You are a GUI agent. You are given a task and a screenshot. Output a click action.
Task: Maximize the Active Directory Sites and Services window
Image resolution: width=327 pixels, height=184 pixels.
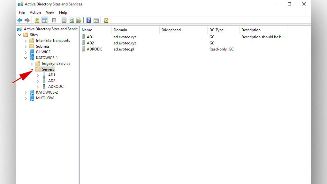289,4
